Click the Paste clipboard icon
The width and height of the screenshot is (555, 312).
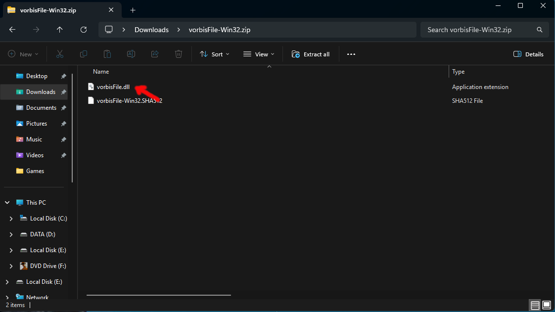(x=107, y=54)
